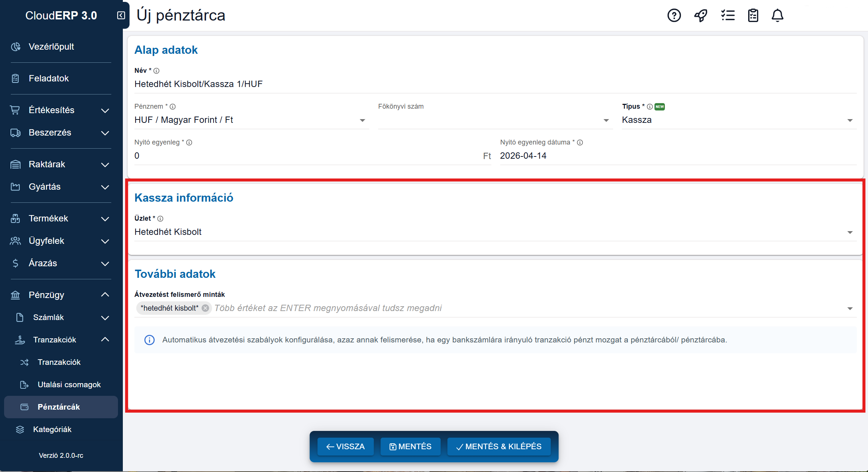Open the Pénznem currency dropdown
The image size is (868, 472).
(362, 120)
